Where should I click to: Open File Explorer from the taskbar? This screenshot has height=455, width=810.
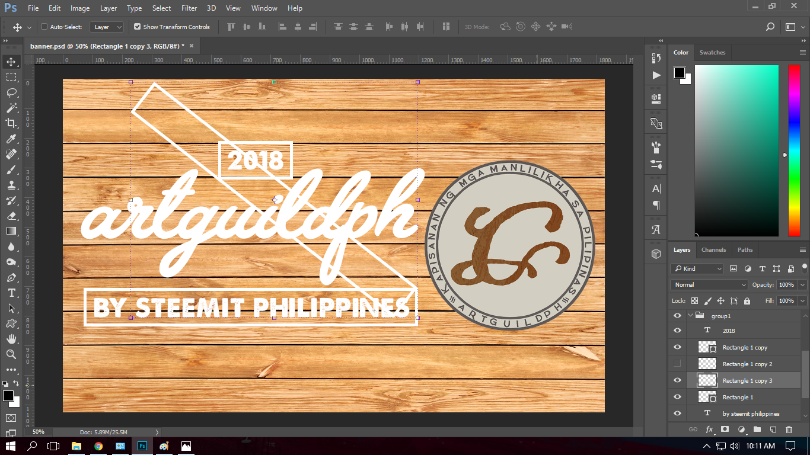coord(76,446)
